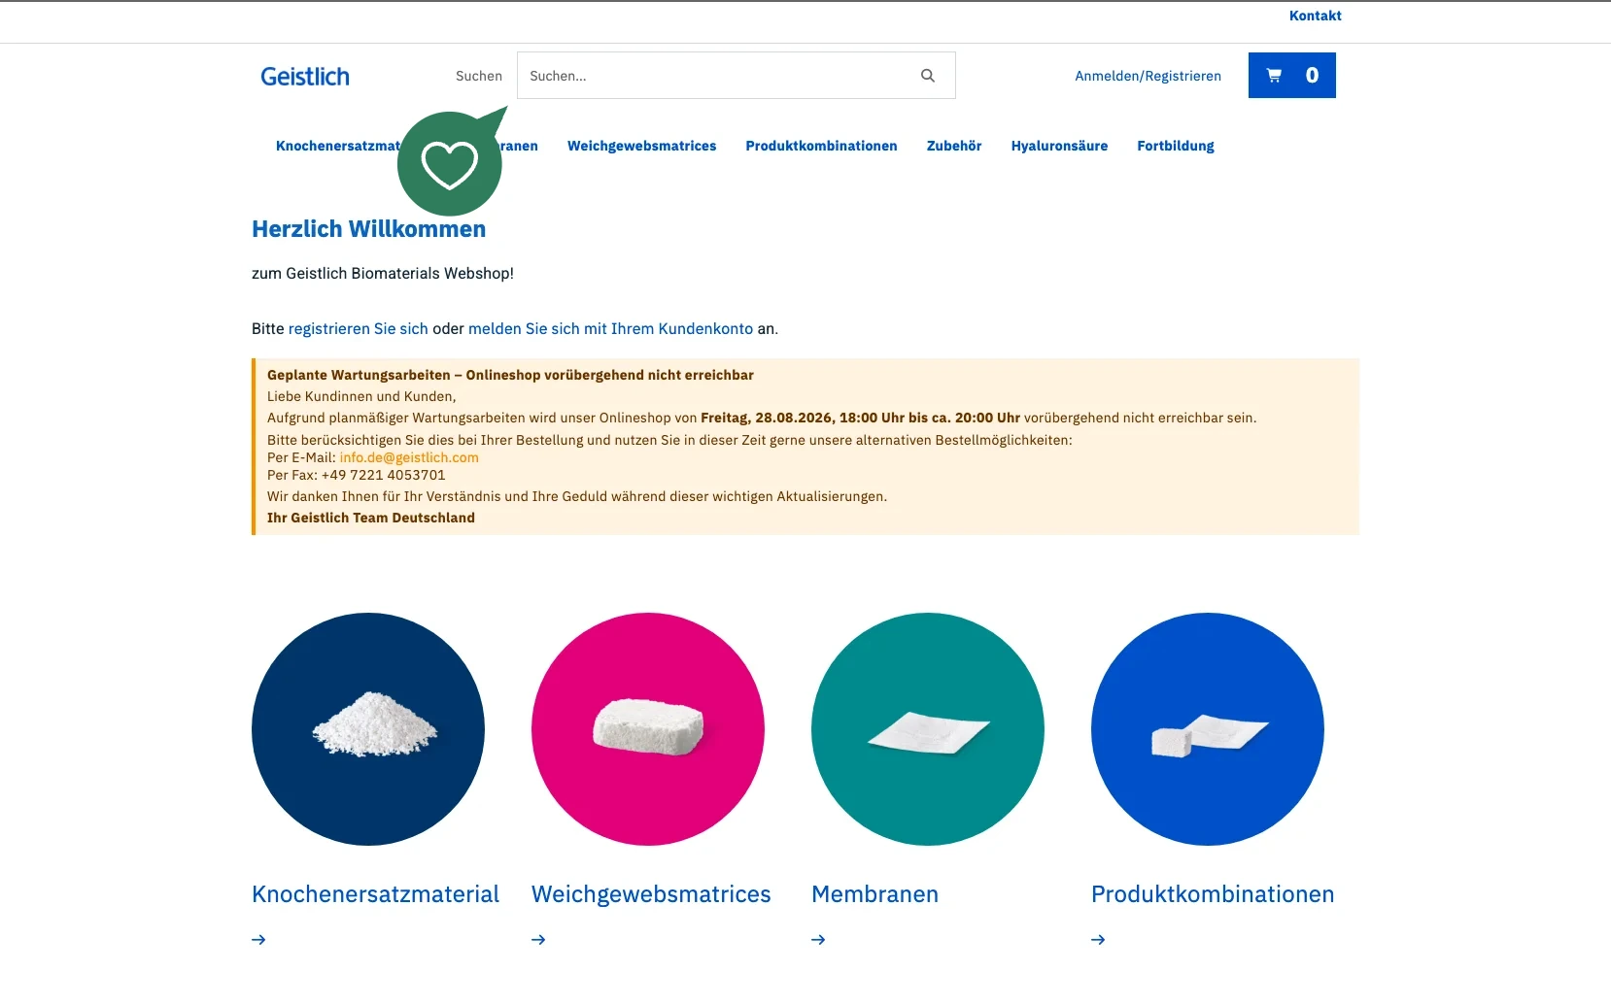This screenshot has height=1006, width=1611.
Task: Click Anmelden/Registrieren link
Action: [1148, 76]
